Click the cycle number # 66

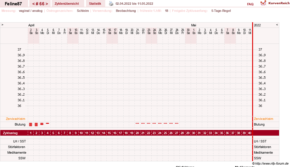click(x=40, y=4)
